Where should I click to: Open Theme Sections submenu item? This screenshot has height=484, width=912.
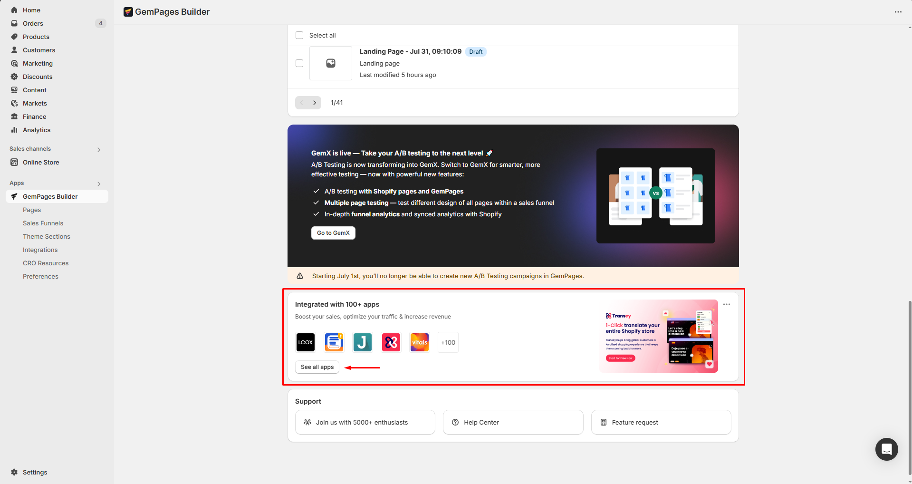click(x=47, y=236)
